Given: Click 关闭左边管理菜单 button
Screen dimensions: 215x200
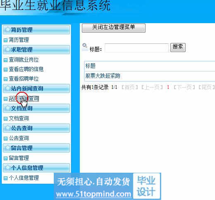Looking at the screenshot, I should click(114, 28).
